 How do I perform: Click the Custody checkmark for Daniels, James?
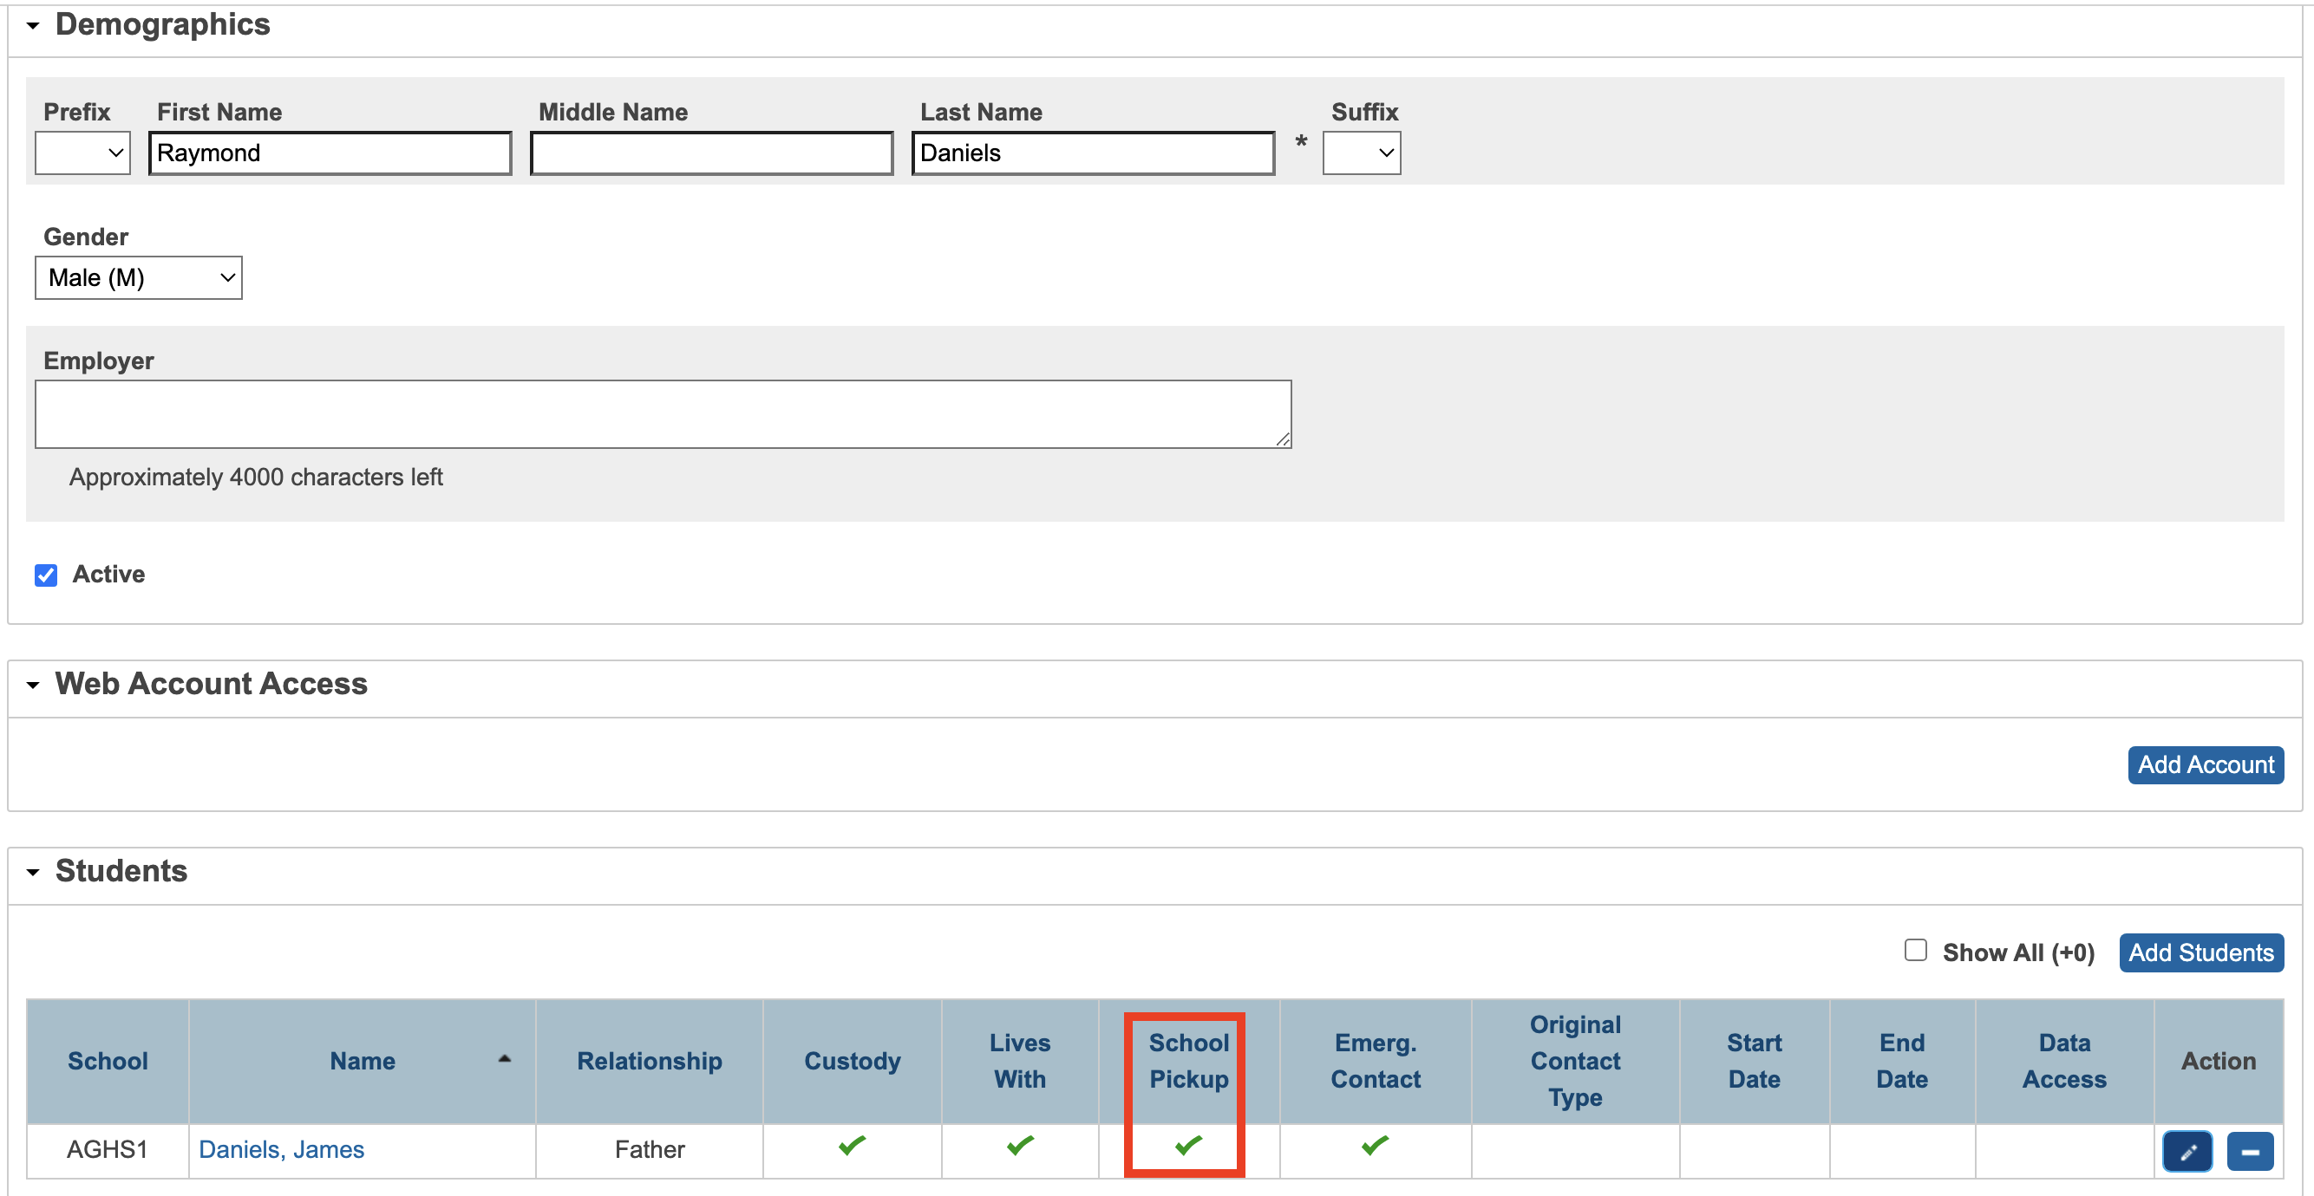852,1145
